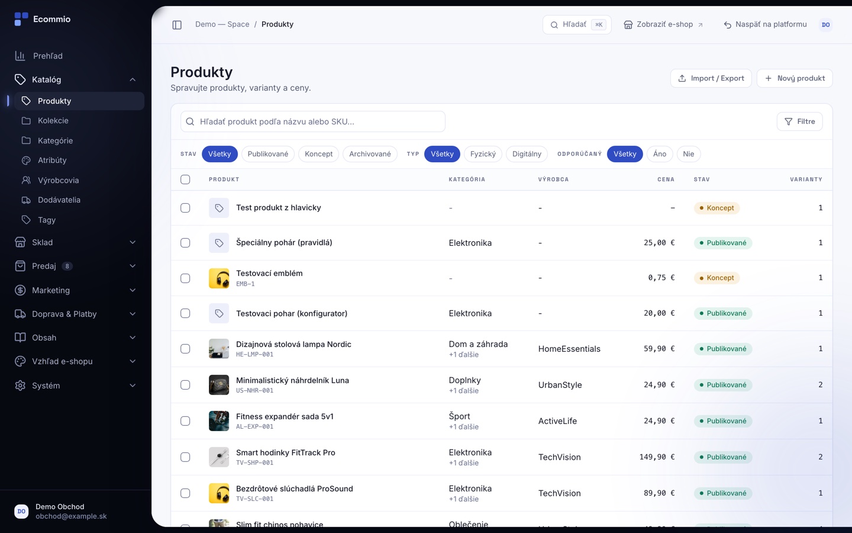Screen dimensions: 852x533
Task: Filter status by Koncept
Action: pyautogui.click(x=319, y=154)
